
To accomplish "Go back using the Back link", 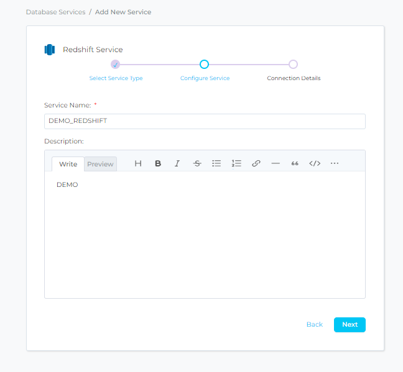I will click(314, 324).
